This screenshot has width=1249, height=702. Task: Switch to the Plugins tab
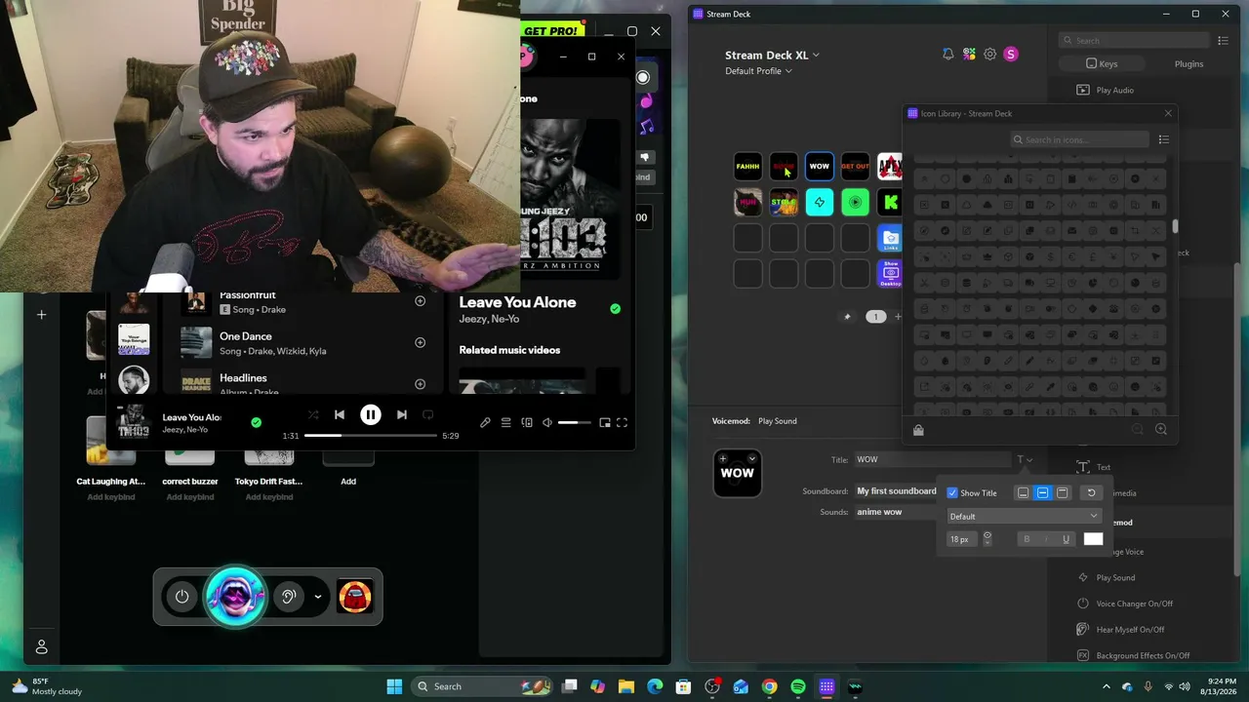pyautogui.click(x=1189, y=64)
